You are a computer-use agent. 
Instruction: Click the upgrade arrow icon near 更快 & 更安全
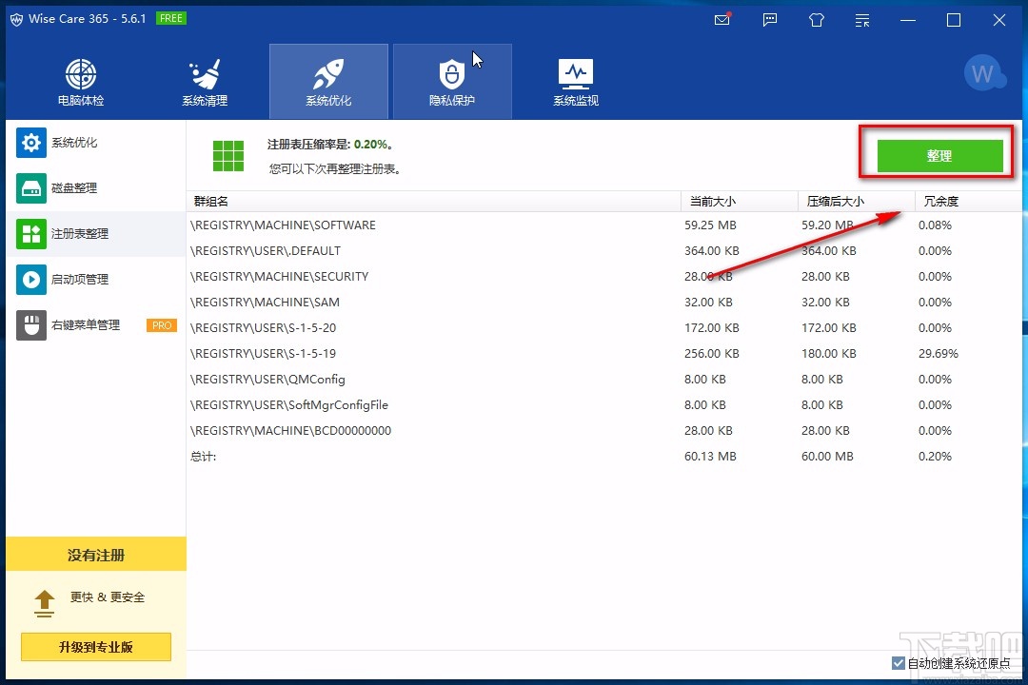tap(45, 604)
